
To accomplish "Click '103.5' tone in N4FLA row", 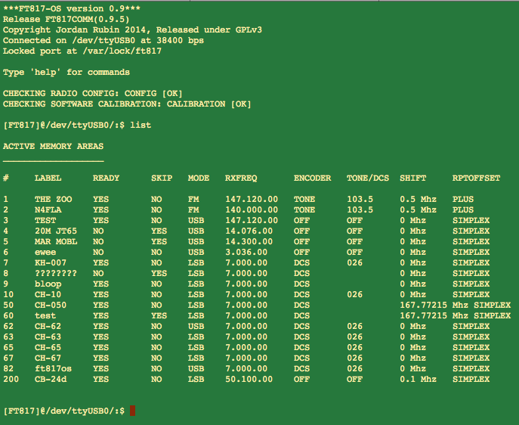I will pyautogui.click(x=360, y=210).
